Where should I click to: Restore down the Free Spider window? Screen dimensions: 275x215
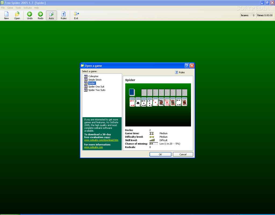click(x=267, y=3)
